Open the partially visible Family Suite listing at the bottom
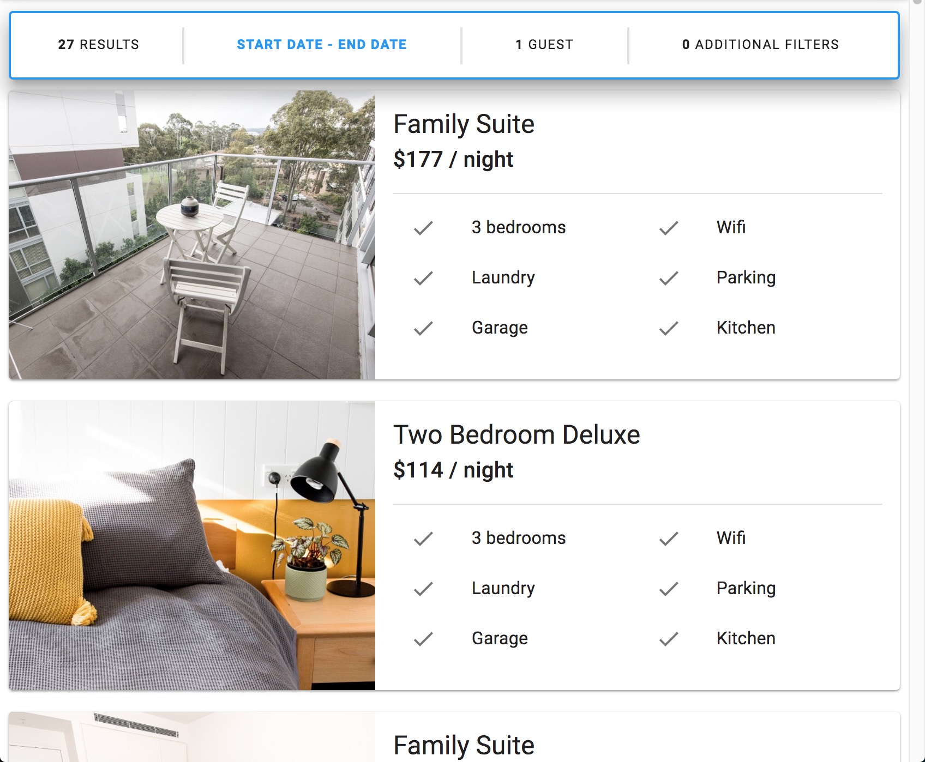The height and width of the screenshot is (762, 925). 464,745
